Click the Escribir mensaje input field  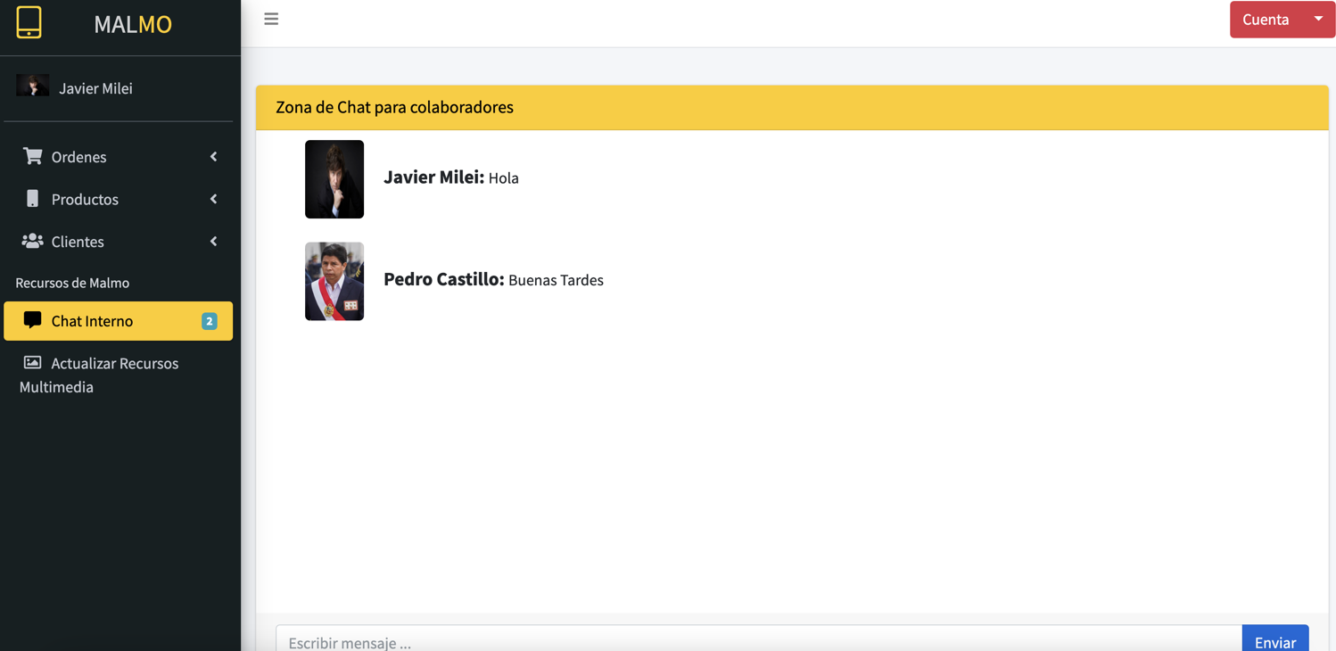[x=758, y=640]
